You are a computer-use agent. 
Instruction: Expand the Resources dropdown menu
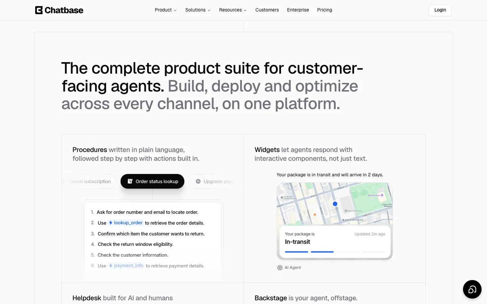(x=233, y=10)
